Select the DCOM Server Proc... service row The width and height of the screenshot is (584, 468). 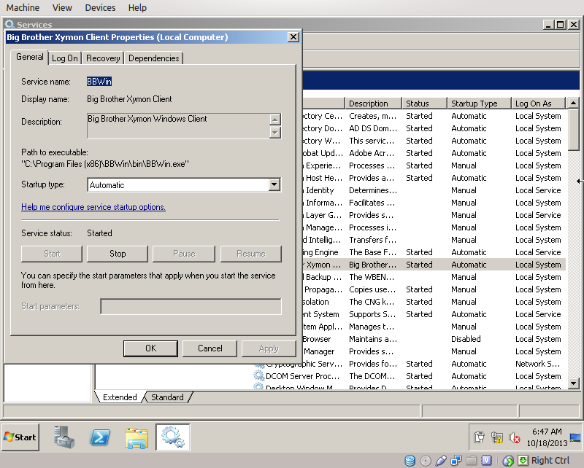click(x=303, y=375)
